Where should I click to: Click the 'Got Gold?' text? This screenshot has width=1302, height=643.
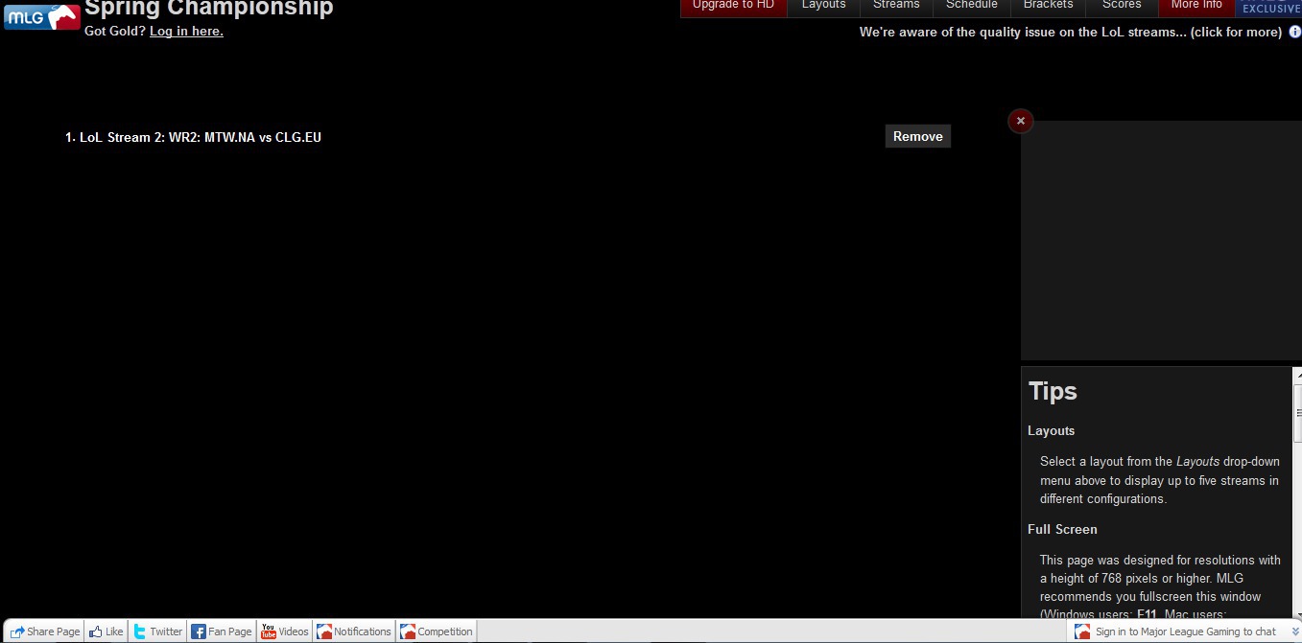[115, 32]
